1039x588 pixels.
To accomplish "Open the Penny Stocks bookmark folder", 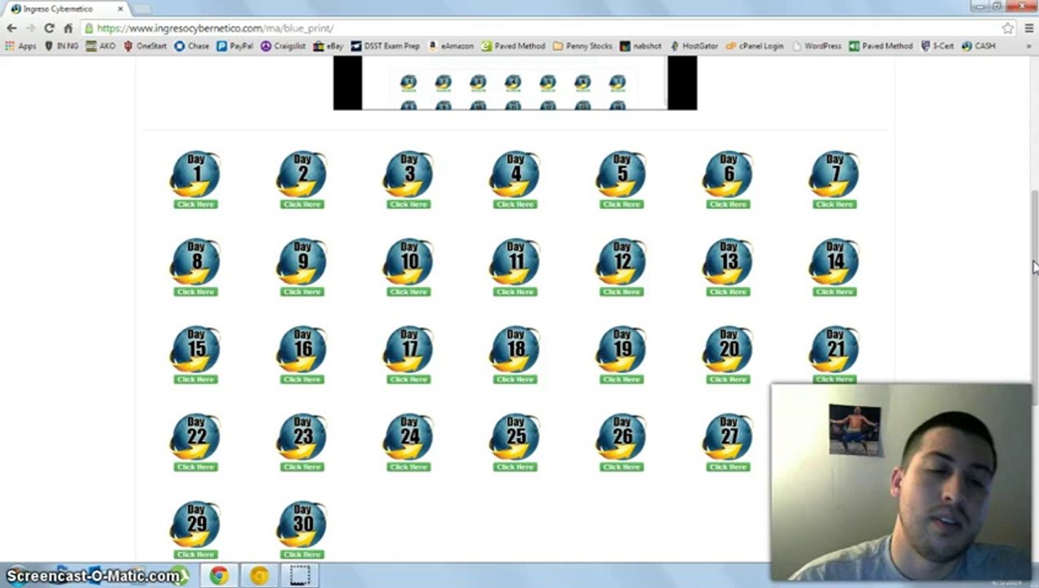I will coord(582,47).
